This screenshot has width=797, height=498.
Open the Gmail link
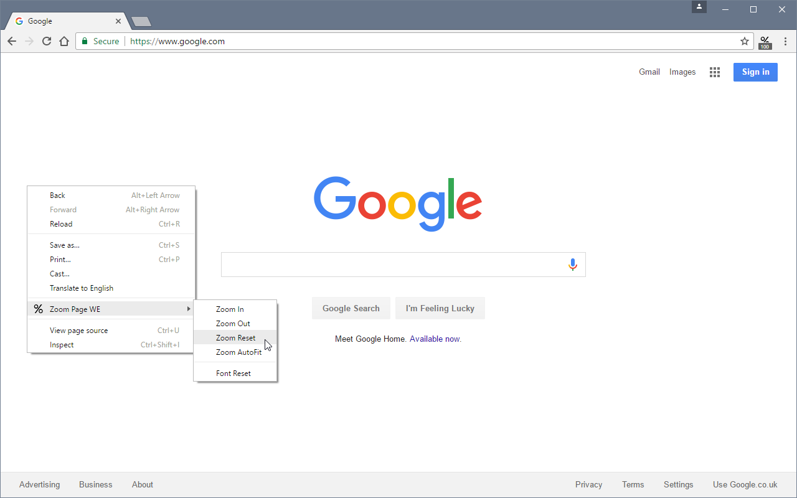coord(649,72)
